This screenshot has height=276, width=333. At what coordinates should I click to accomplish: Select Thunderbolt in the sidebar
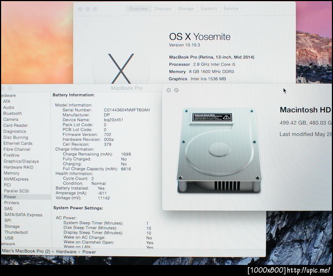[x=16, y=232]
